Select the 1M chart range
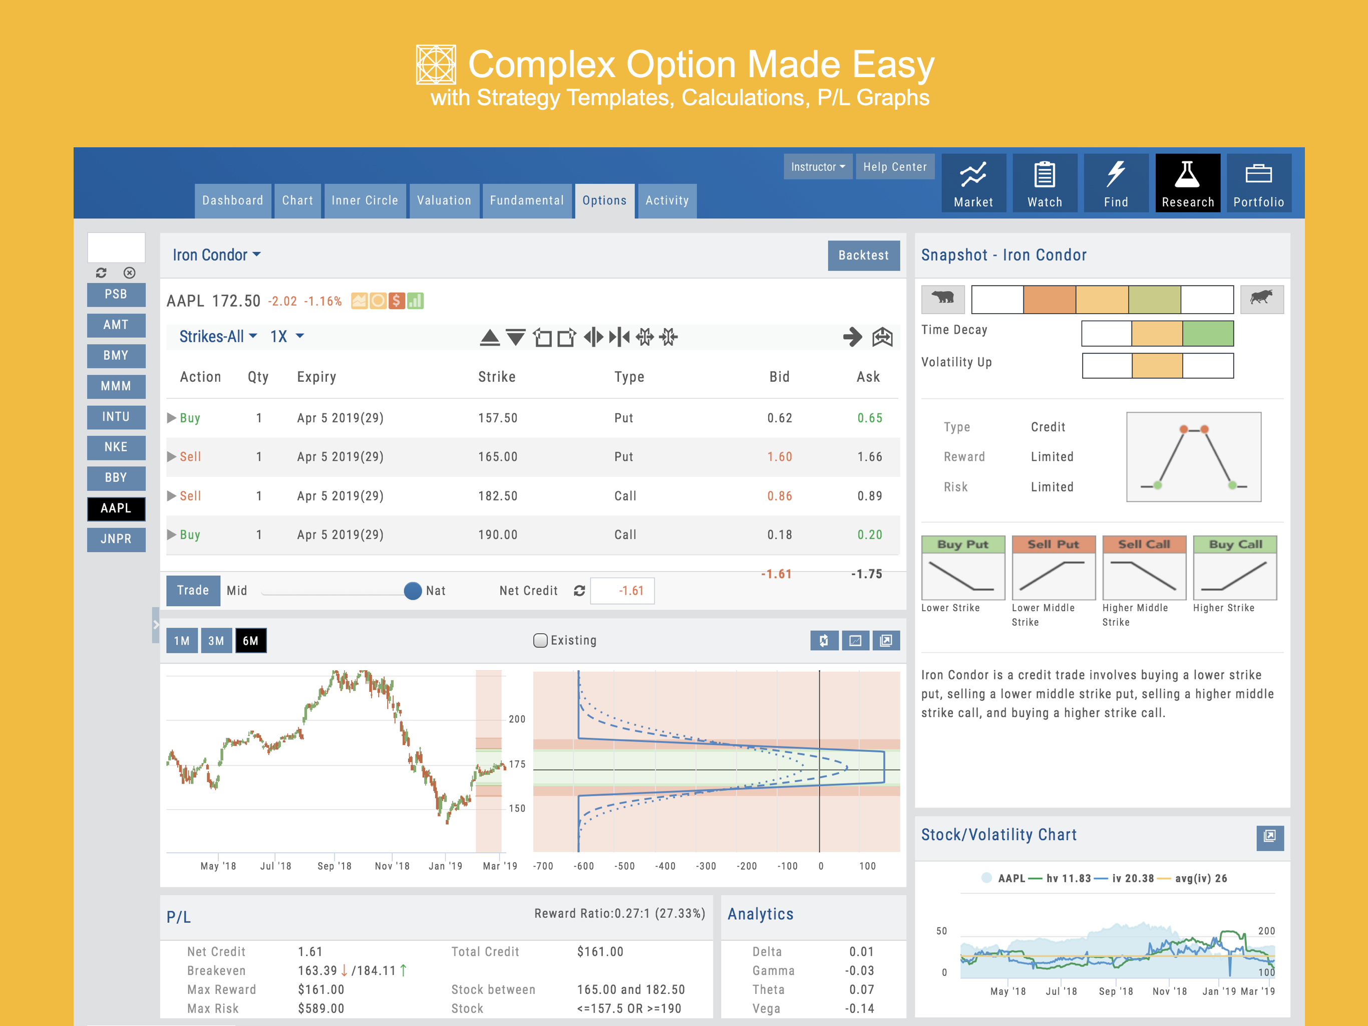The width and height of the screenshot is (1368, 1026). click(182, 641)
